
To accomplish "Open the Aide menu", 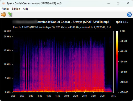I will point(26,9).
